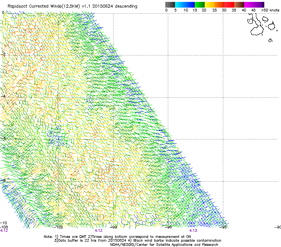This screenshot has width=281, height=247.
Task: Click the '-102' longitude axis label
Action: (58, 227)
